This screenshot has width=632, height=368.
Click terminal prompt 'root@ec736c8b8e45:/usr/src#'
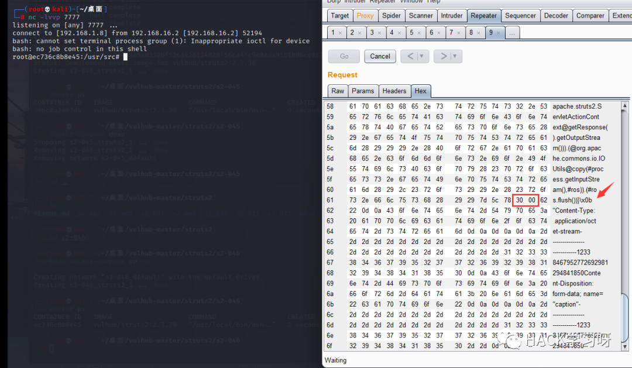click(66, 57)
